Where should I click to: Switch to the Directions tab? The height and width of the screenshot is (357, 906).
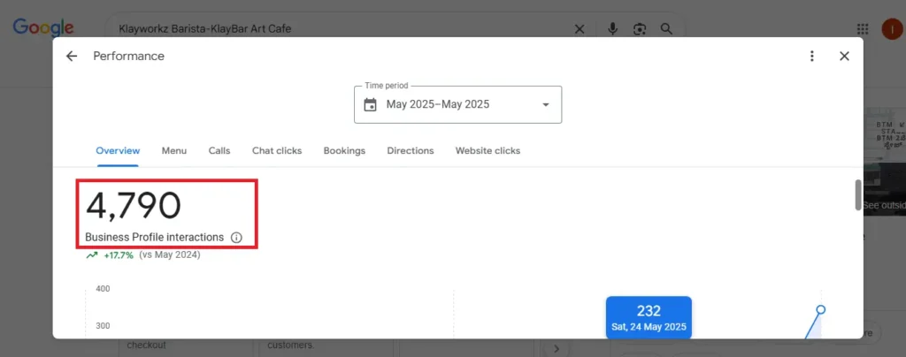411,150
